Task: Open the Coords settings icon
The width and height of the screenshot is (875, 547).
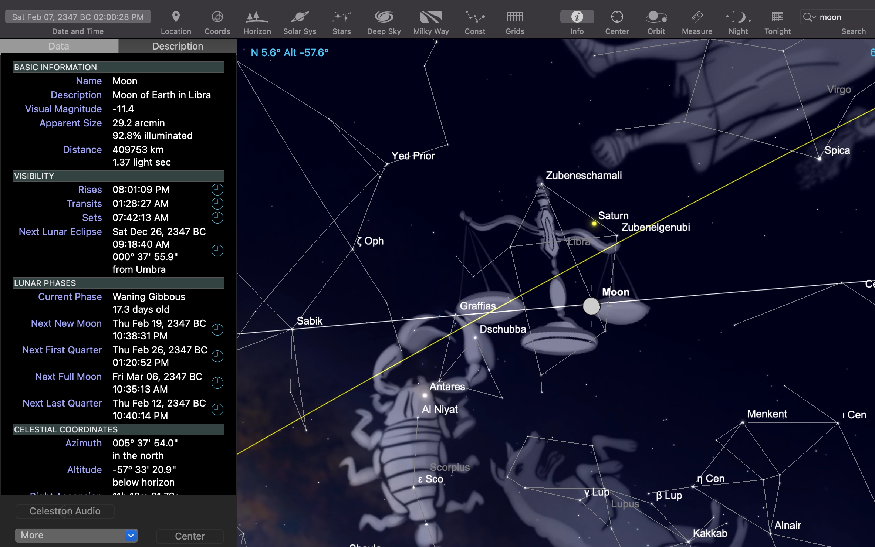Action: point(217,17)
